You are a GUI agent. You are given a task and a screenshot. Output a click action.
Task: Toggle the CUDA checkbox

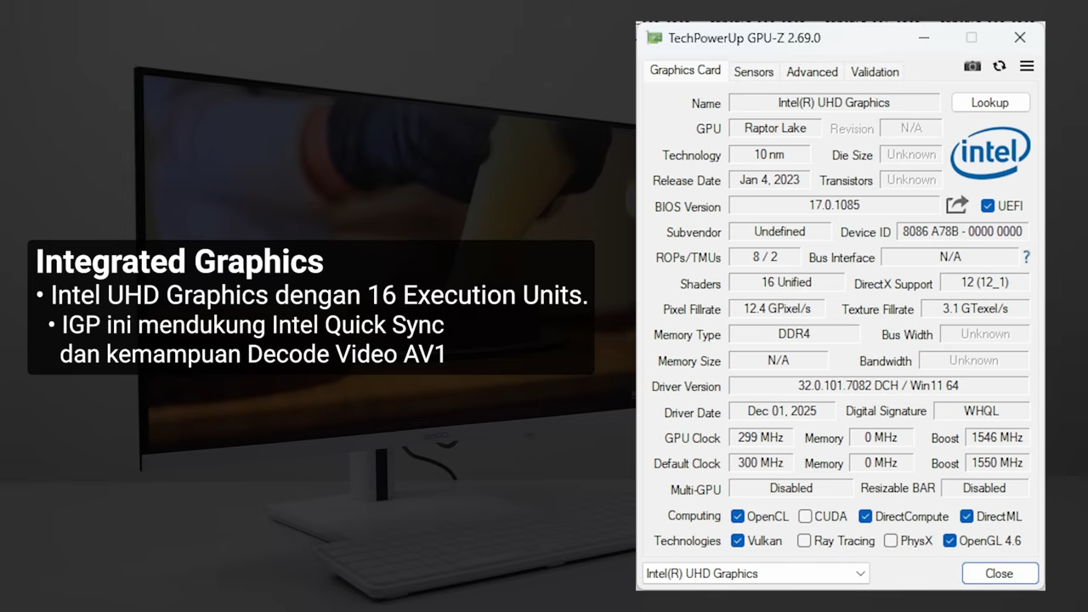(x=805, y=516)
